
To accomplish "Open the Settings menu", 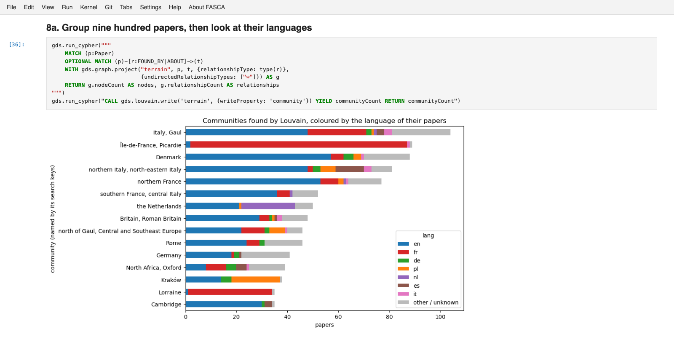I will pos(150,7).
